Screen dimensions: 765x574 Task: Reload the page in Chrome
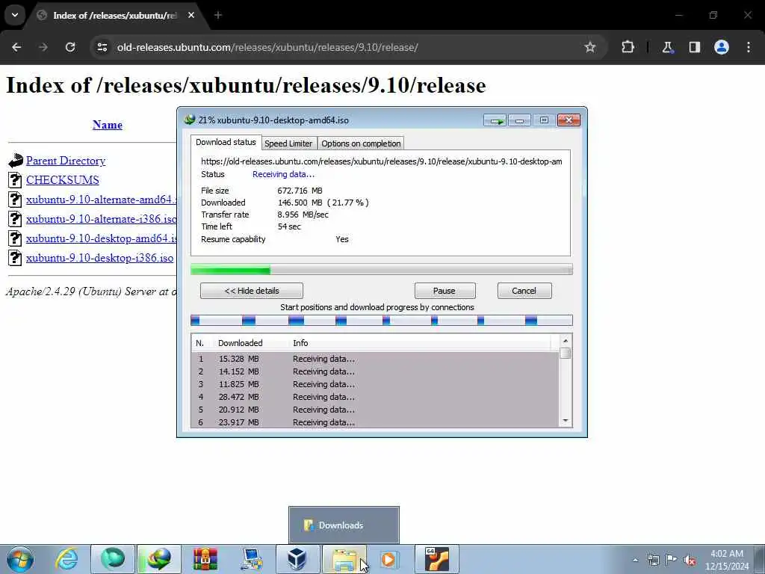70,47
